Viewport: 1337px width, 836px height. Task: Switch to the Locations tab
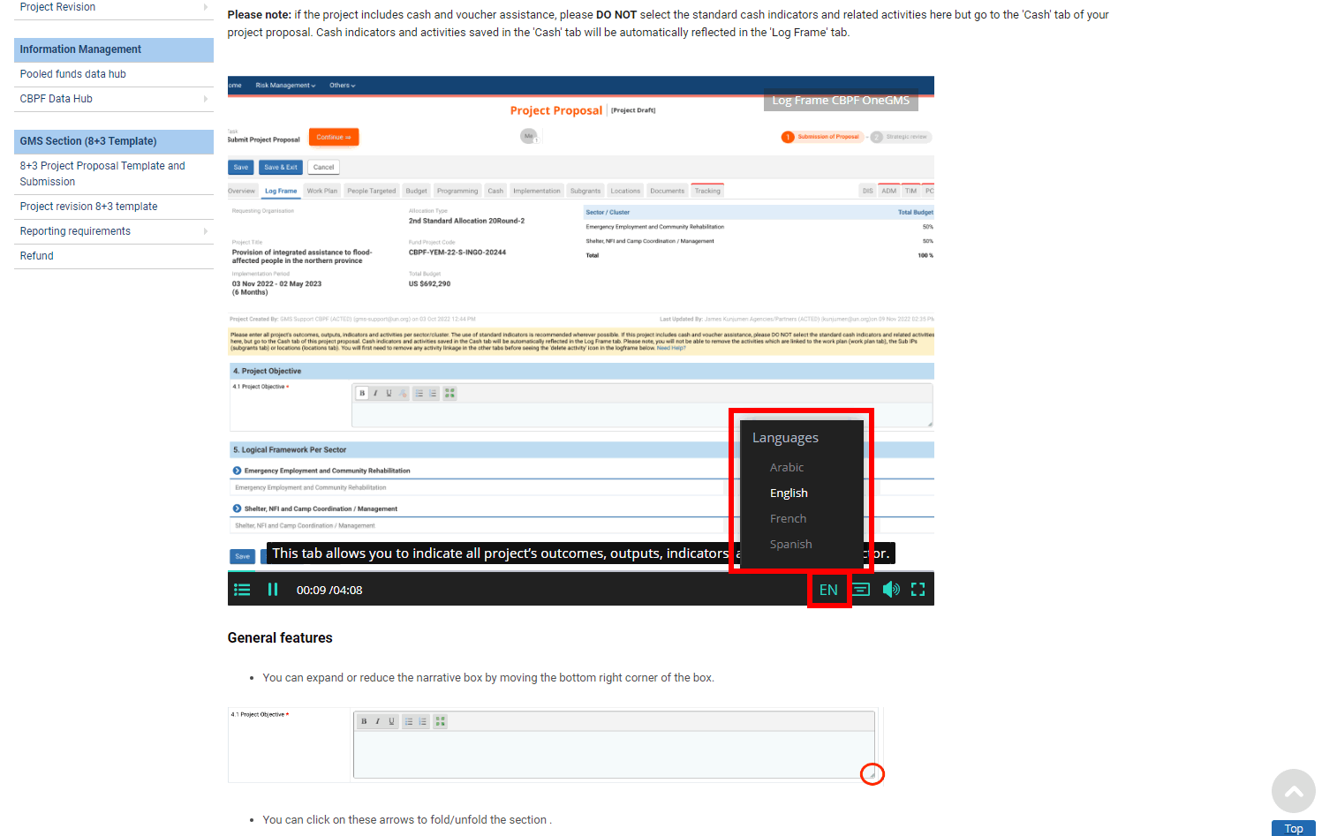coord(625,191)
